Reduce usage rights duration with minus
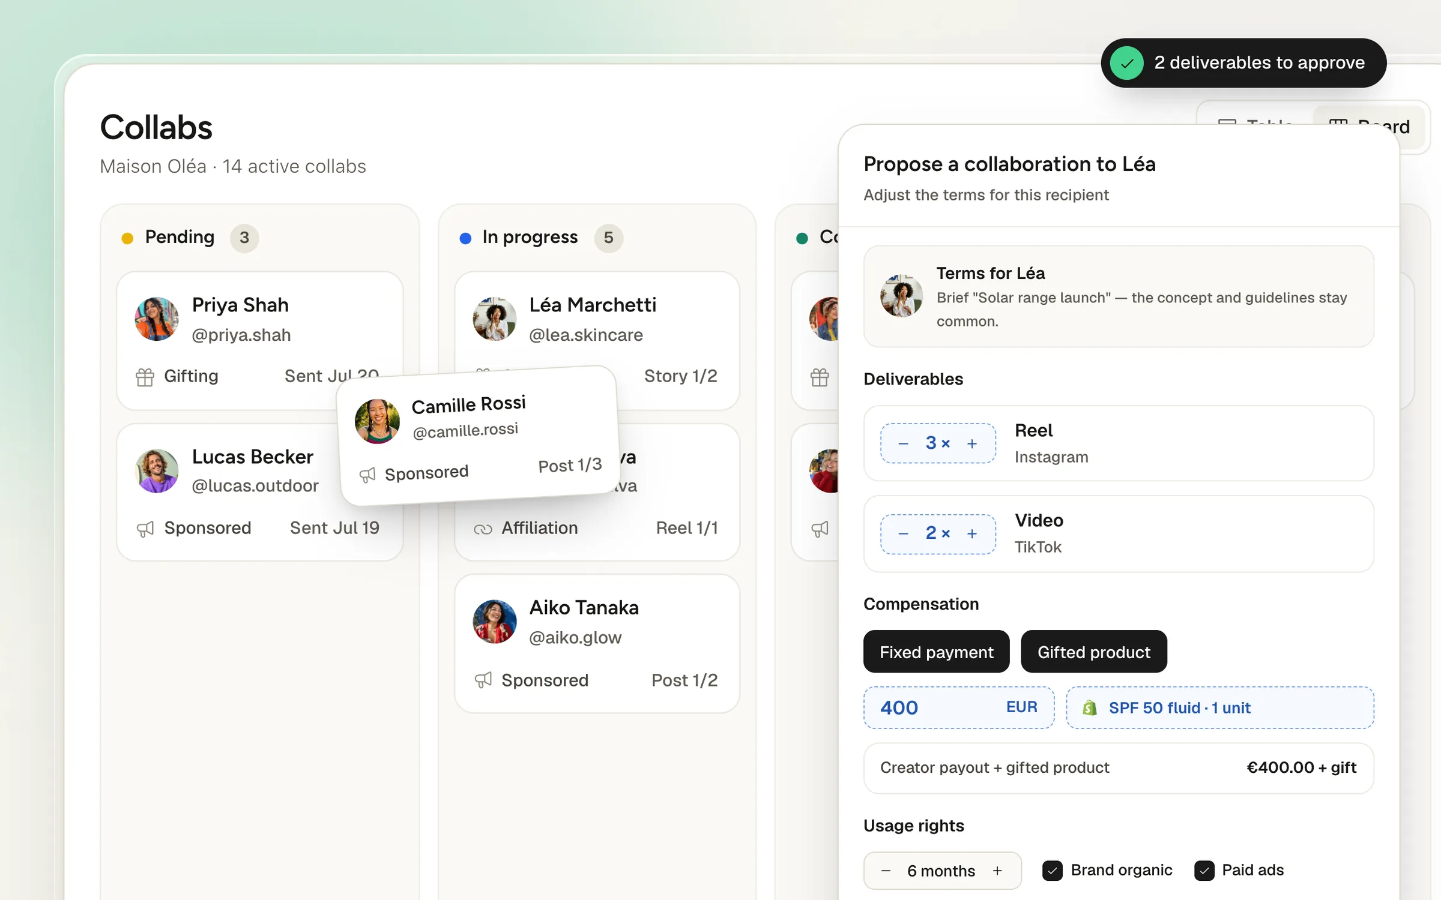This screenshot has width=1441, height=900. [x=886, y=871]
